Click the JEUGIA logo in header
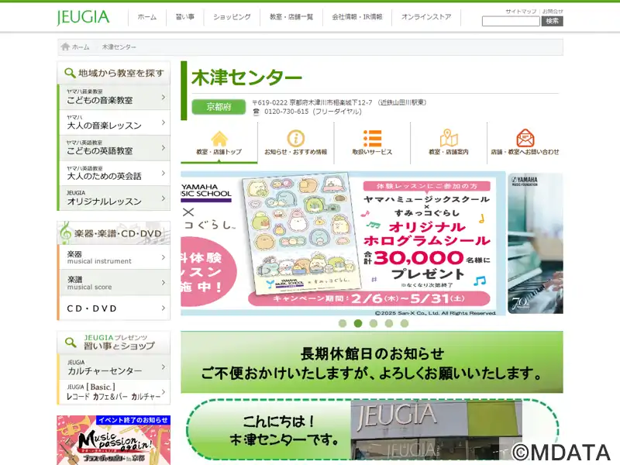Image resolution: width=620 pixels, height=465 pixels. point(83,17)
